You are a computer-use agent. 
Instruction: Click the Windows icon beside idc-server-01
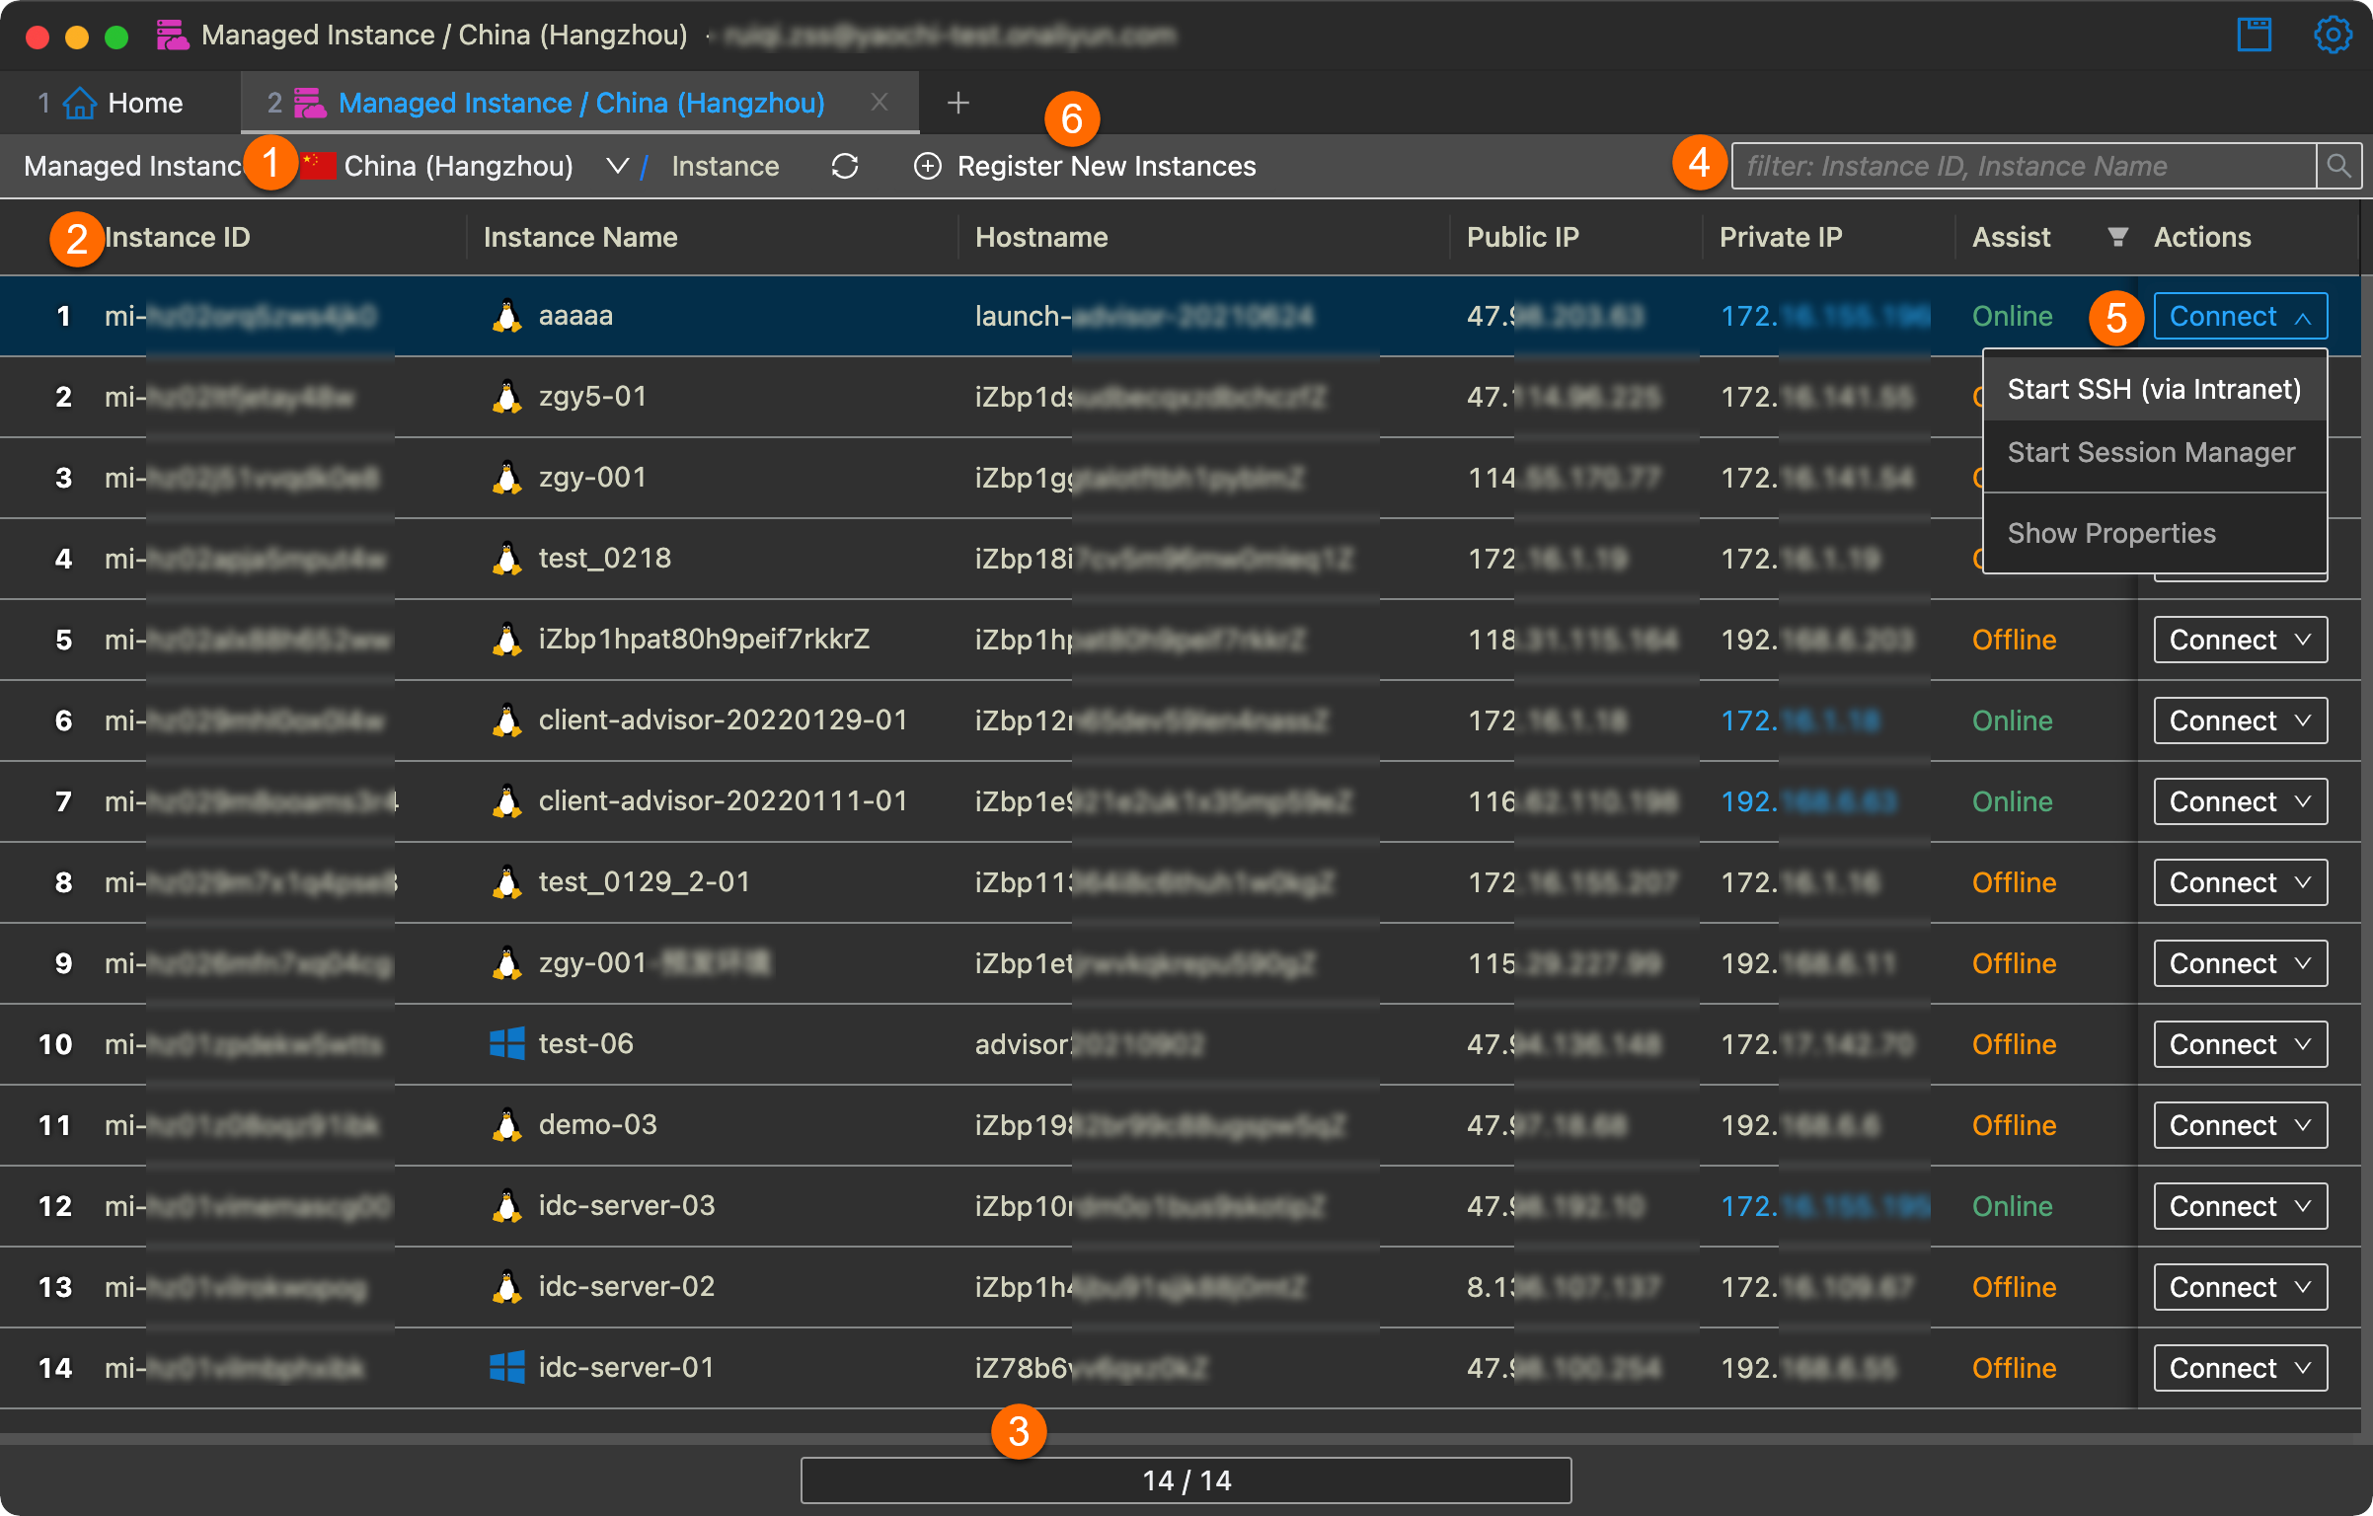[507, 1367]
